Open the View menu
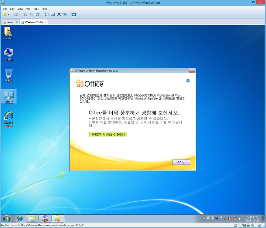 pos(20,9)
